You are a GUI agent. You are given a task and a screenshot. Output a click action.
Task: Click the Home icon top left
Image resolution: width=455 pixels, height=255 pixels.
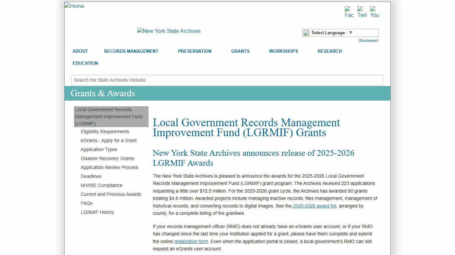tap(74, 6)
